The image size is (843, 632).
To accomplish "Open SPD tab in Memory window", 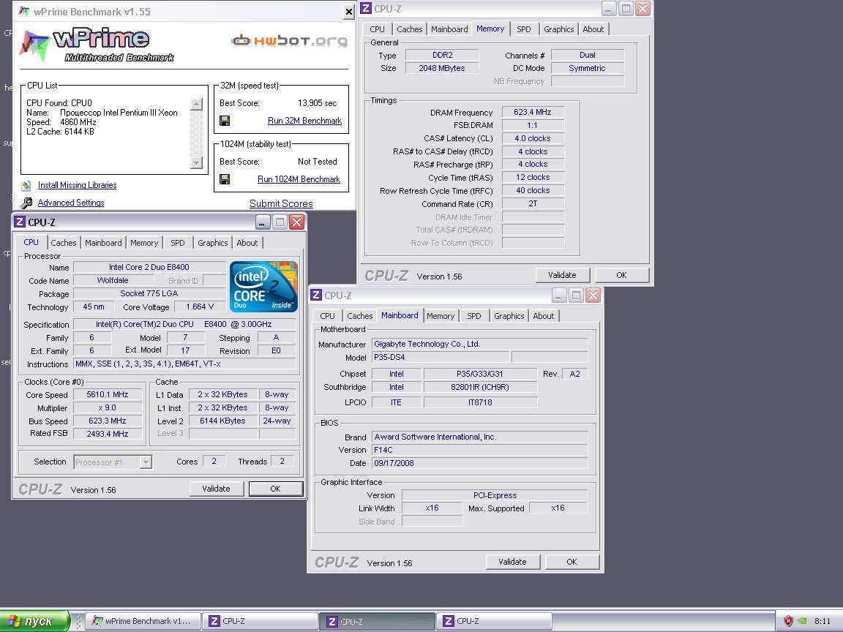I will (524, 29).
